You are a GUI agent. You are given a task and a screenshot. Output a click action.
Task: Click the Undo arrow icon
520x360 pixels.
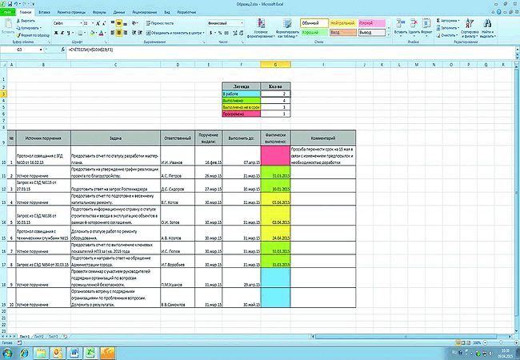[16, 4]
